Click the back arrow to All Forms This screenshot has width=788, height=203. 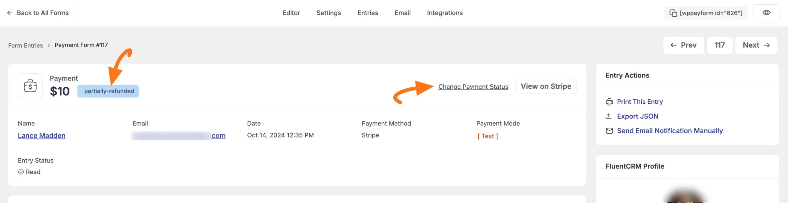10,13
